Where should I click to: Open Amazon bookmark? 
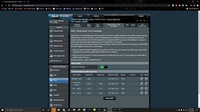(40, 9)
